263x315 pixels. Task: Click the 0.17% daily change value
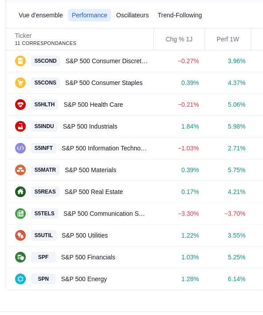190,192
